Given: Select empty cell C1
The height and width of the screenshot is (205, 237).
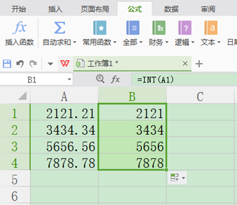Looking at the screenshot, I should pos(200,112).
